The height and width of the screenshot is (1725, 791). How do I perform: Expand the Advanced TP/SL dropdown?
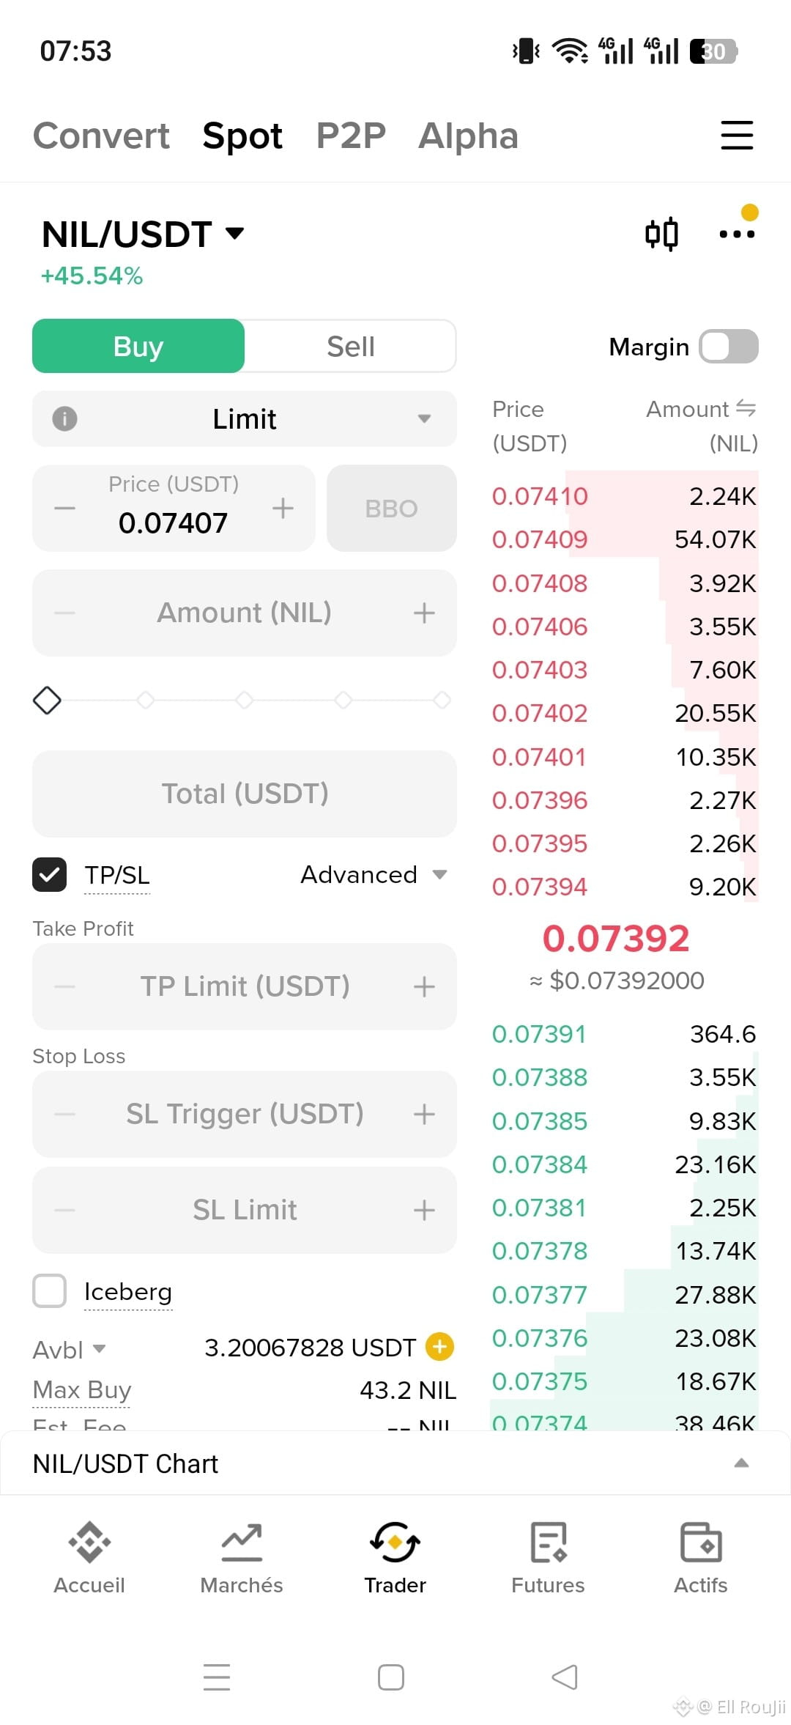tap(374, 874)
